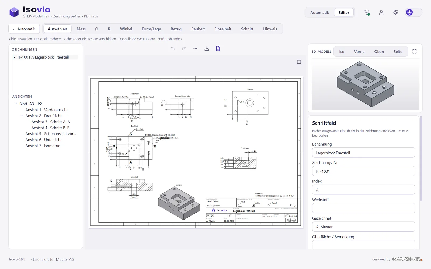Collapse the Blatt A3 · 1:2 tree node
This screenshot has height=269, width=431.
16,104
